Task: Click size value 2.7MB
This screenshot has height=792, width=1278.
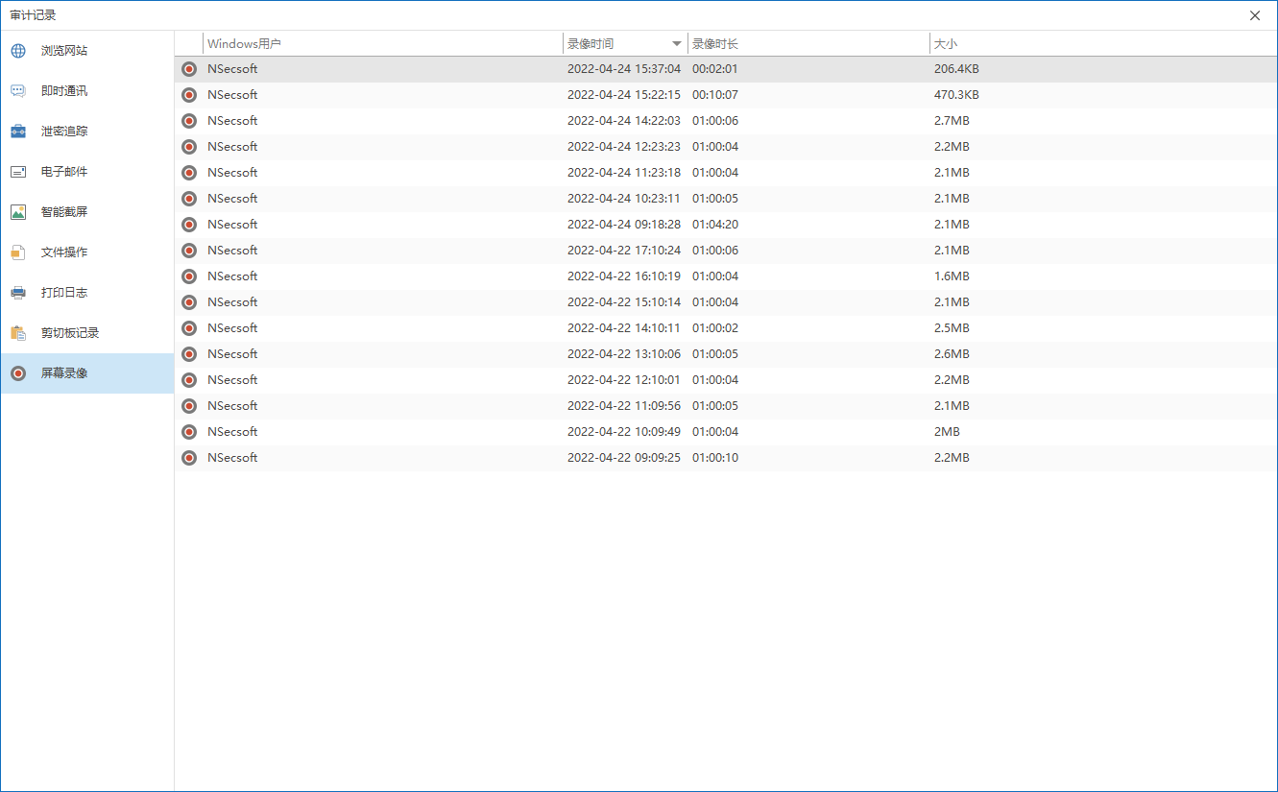Action: pos(952,121)
